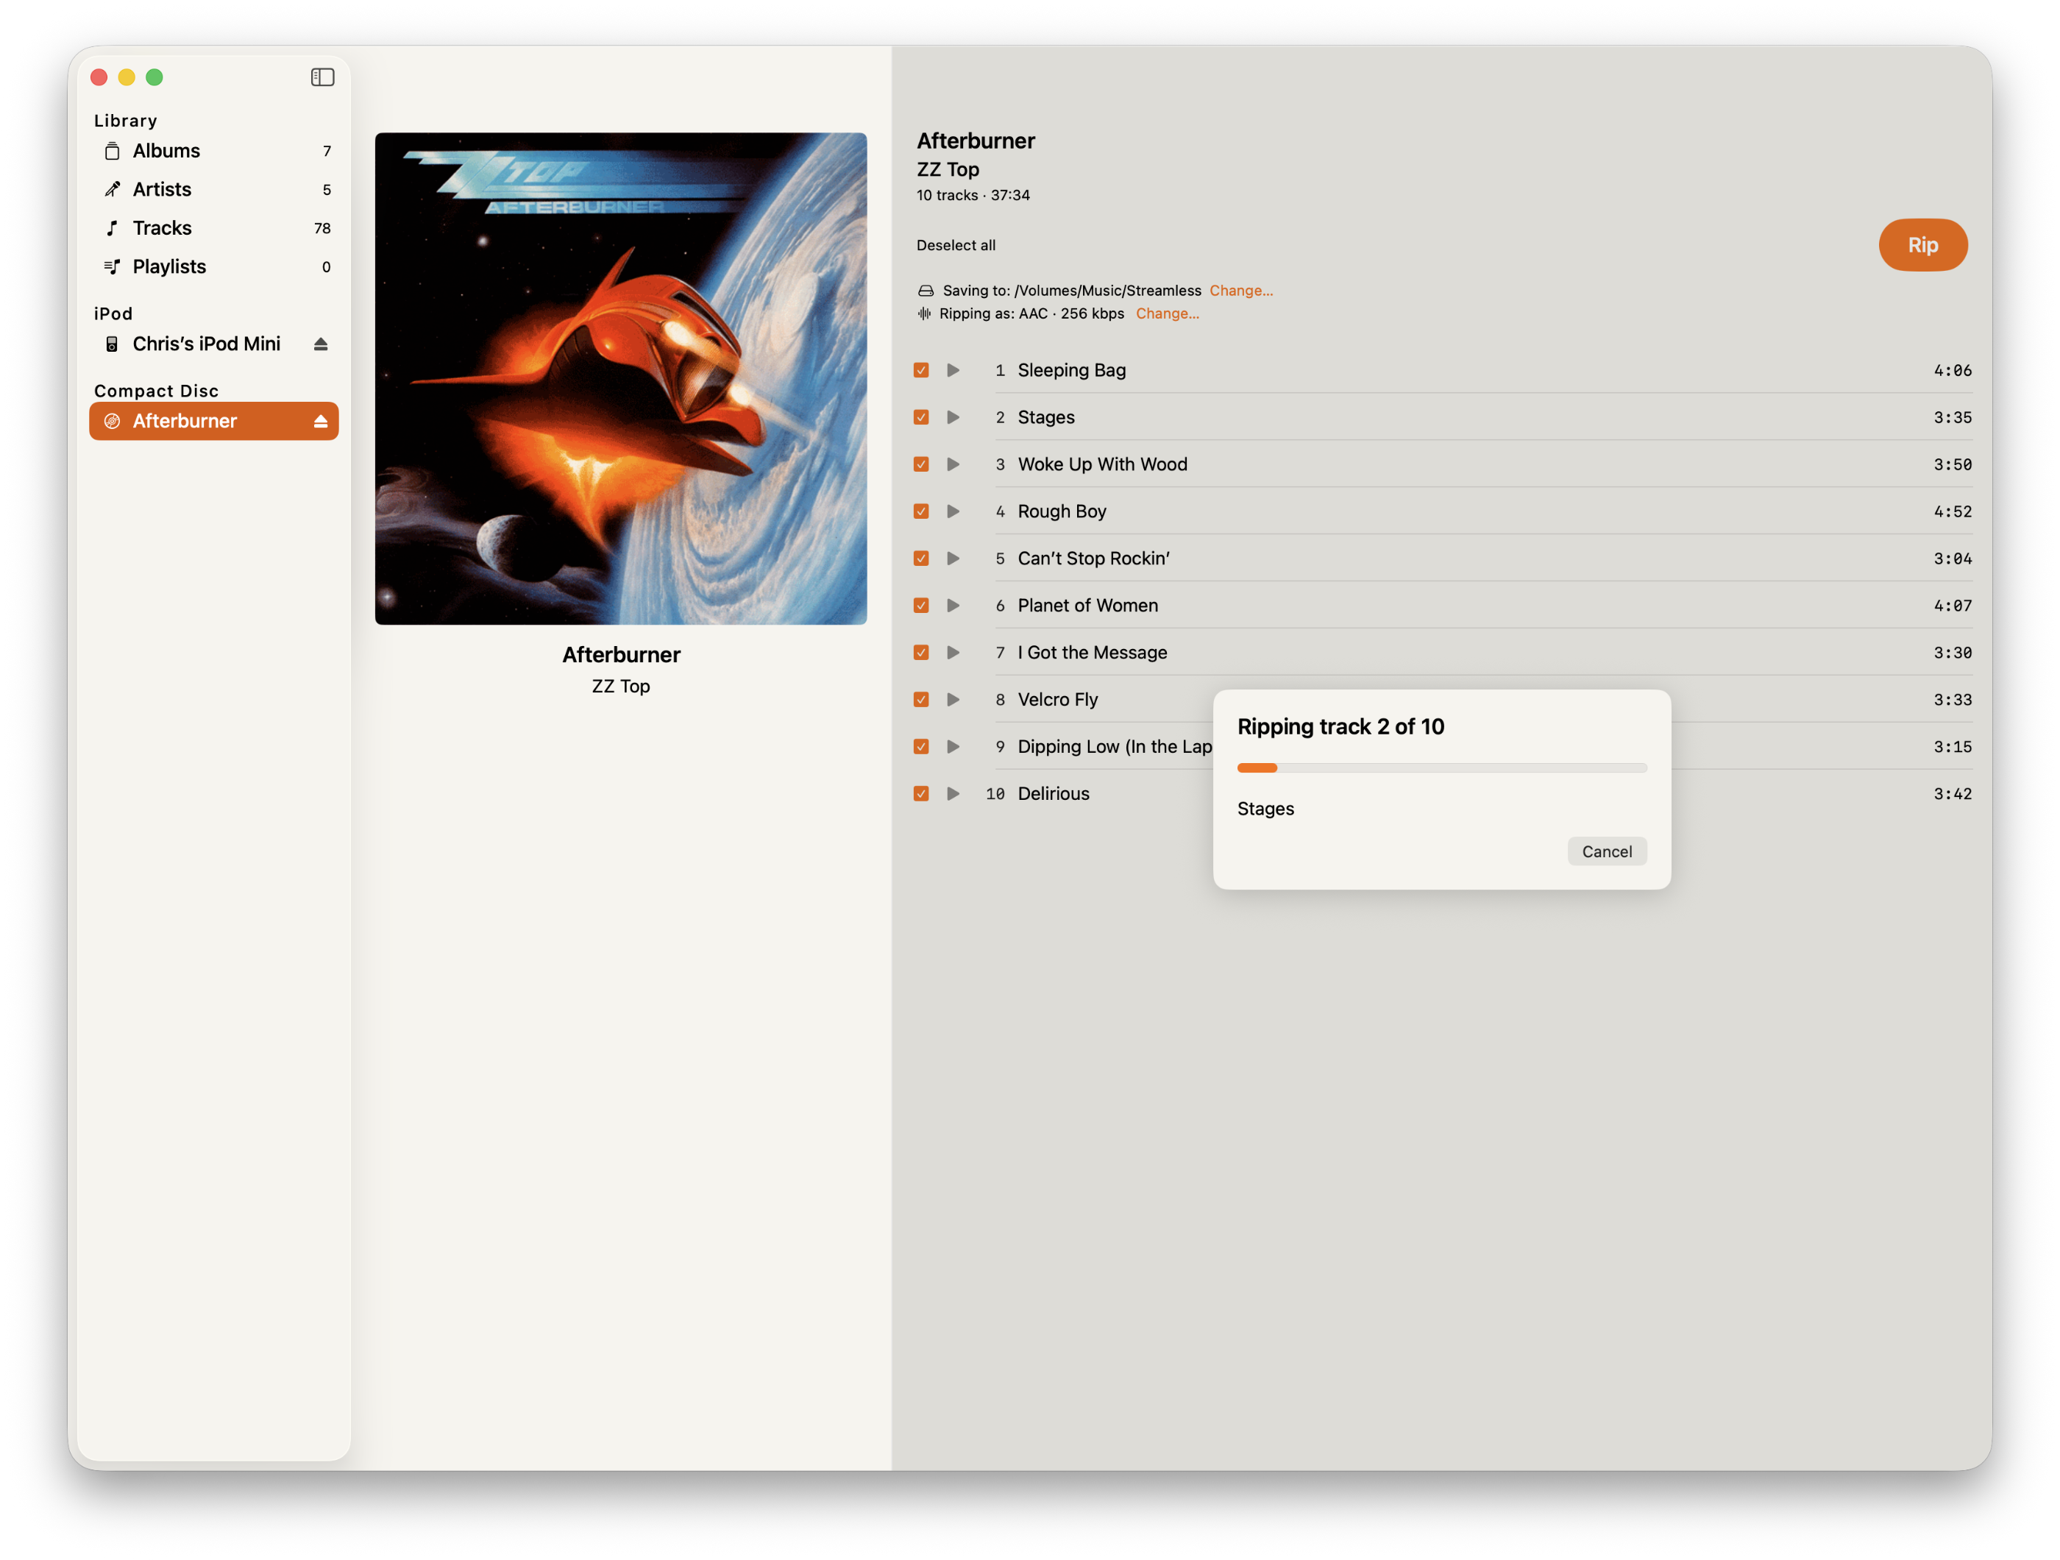Screen dimensions: 2060x1560
Task: Play track 9 Dipping Low
Action: [x=953, y=746]
